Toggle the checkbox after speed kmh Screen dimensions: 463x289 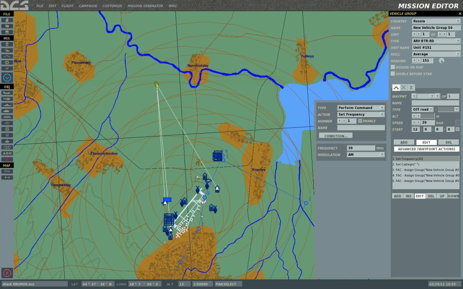point(458,122)
